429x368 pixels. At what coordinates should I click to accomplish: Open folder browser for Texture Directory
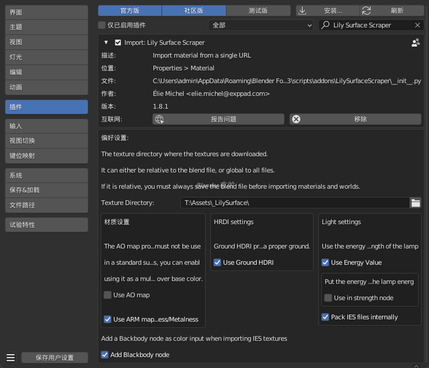416,203
